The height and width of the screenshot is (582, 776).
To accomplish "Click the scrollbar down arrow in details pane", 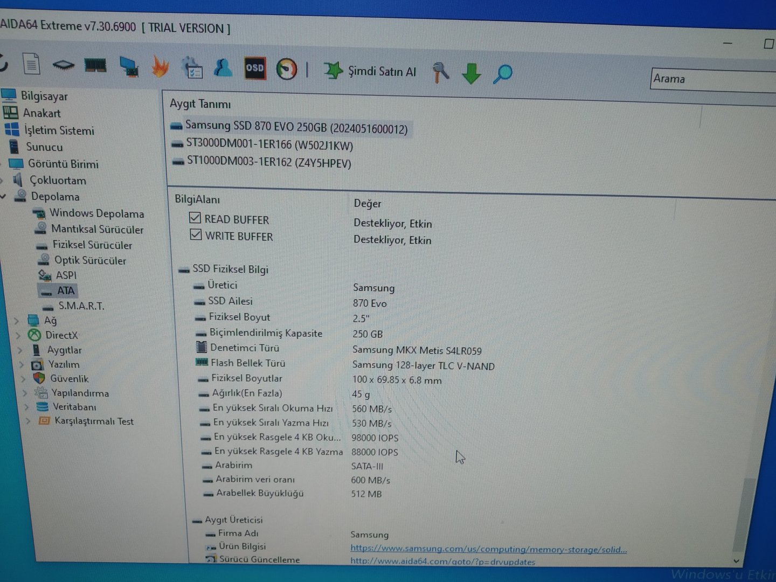I will (736, 560).
